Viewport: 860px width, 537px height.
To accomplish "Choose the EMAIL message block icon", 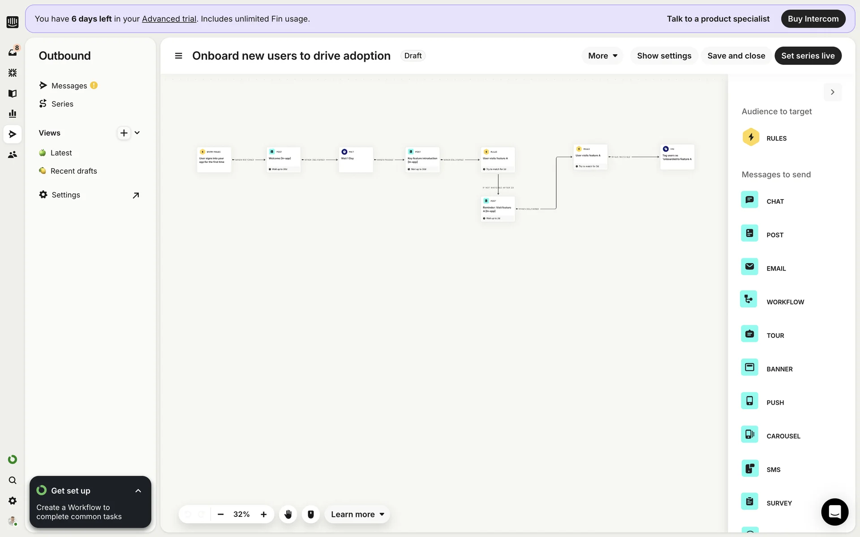I will [x=749, y=267].
